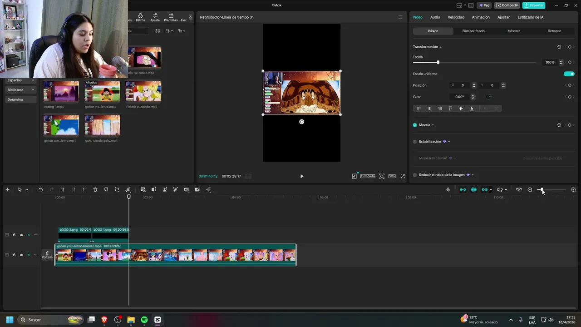Play the preview video
This screenshot has height=327, width=581.
pyautogui.click(x=302, y=176)
